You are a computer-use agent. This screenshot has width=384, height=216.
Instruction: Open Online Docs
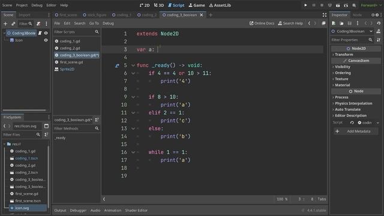pyautogui.click(x=262, y=23)
